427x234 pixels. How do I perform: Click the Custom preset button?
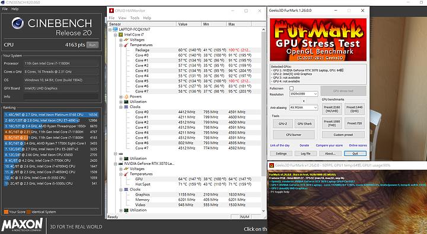click(343, 135)
